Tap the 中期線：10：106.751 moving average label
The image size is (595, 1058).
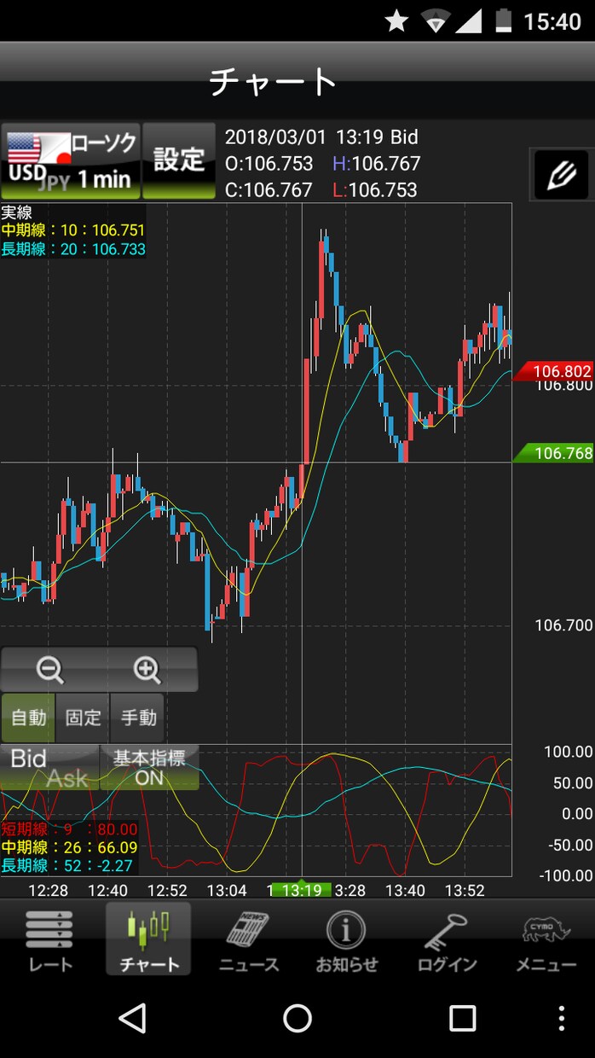[73, 230]
